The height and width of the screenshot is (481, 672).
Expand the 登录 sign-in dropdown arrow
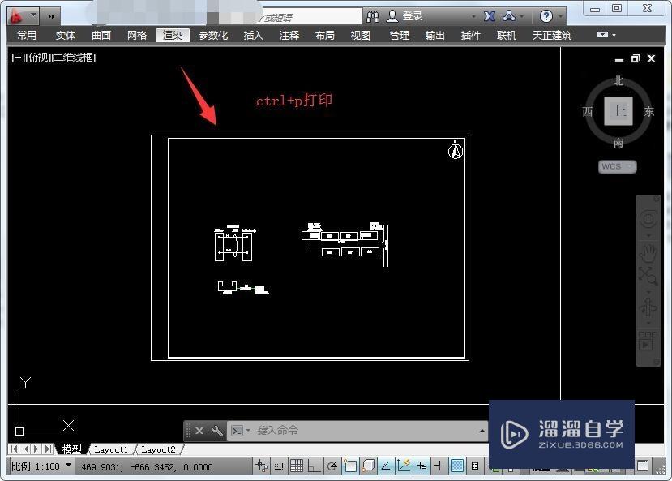473,17
